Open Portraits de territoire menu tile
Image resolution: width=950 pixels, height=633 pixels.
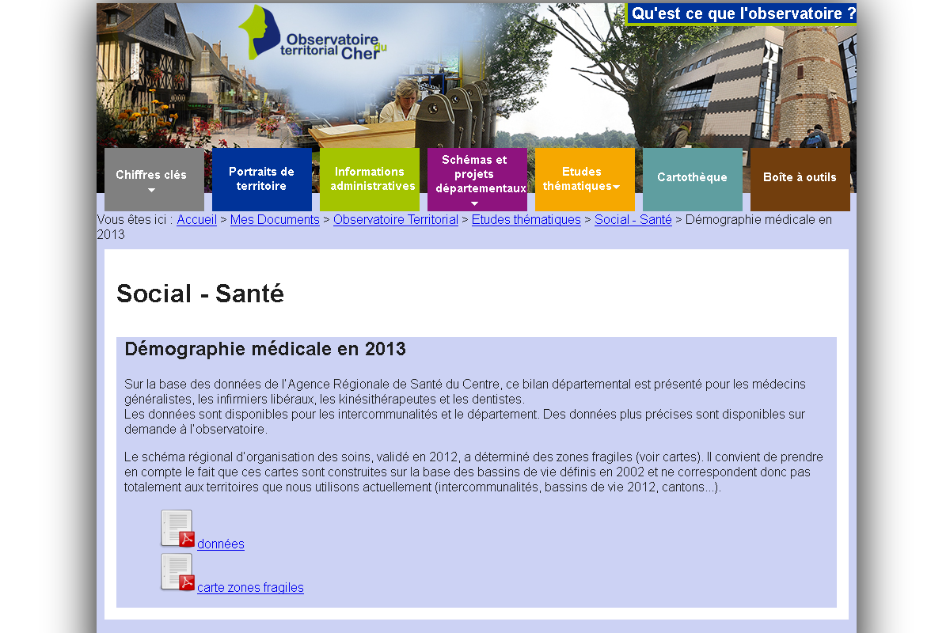262,180
